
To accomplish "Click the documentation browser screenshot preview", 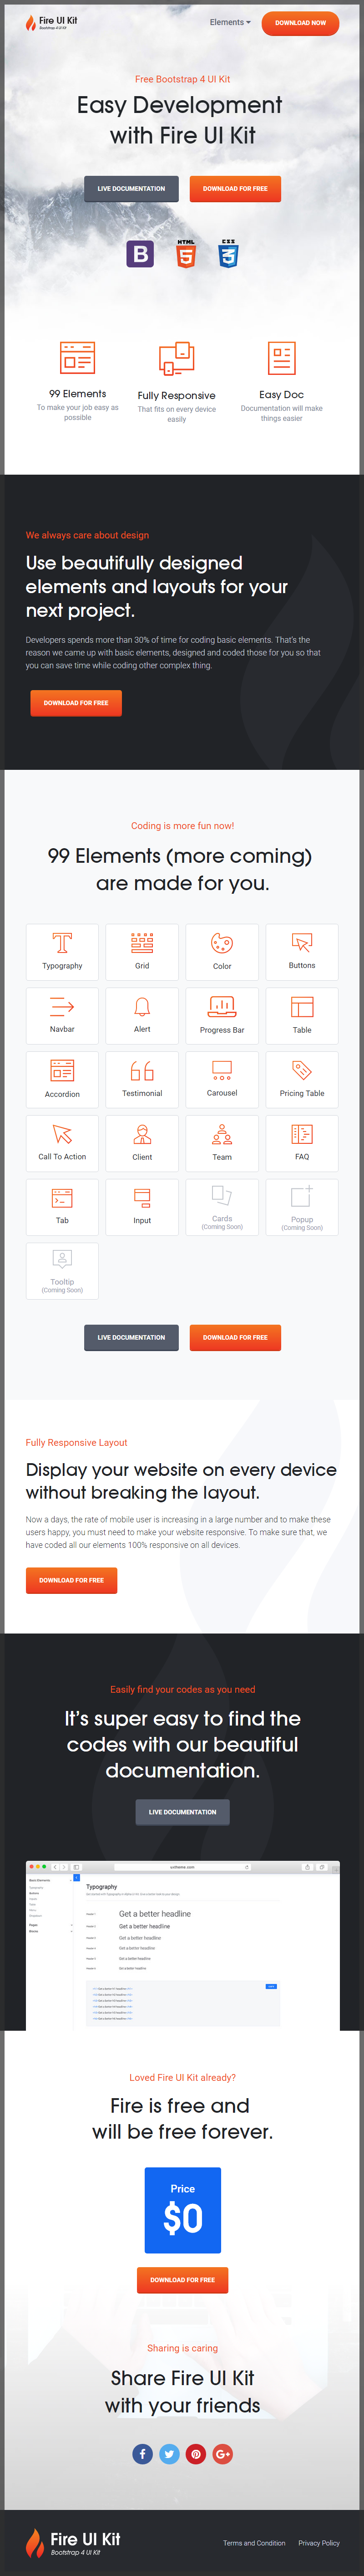I will 182,1945.
